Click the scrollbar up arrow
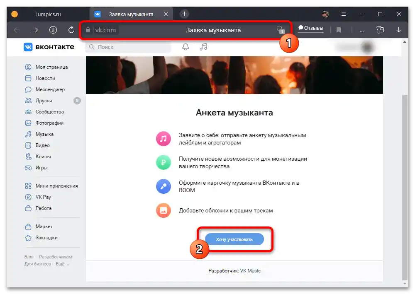The image size is (415, 294). (405, 42)
